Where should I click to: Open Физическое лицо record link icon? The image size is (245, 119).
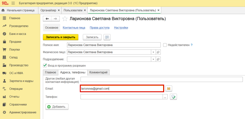(158, 52)
